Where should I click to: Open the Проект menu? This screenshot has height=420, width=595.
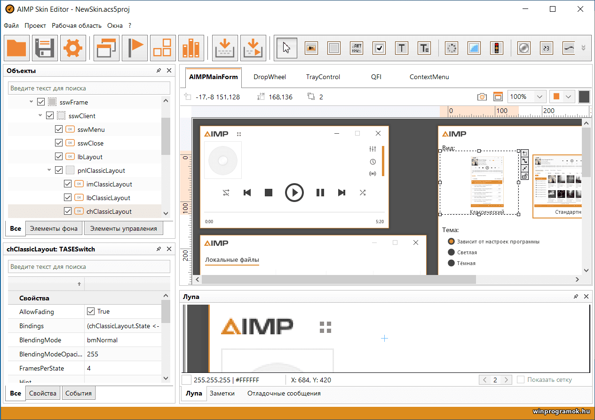point(35,25)
